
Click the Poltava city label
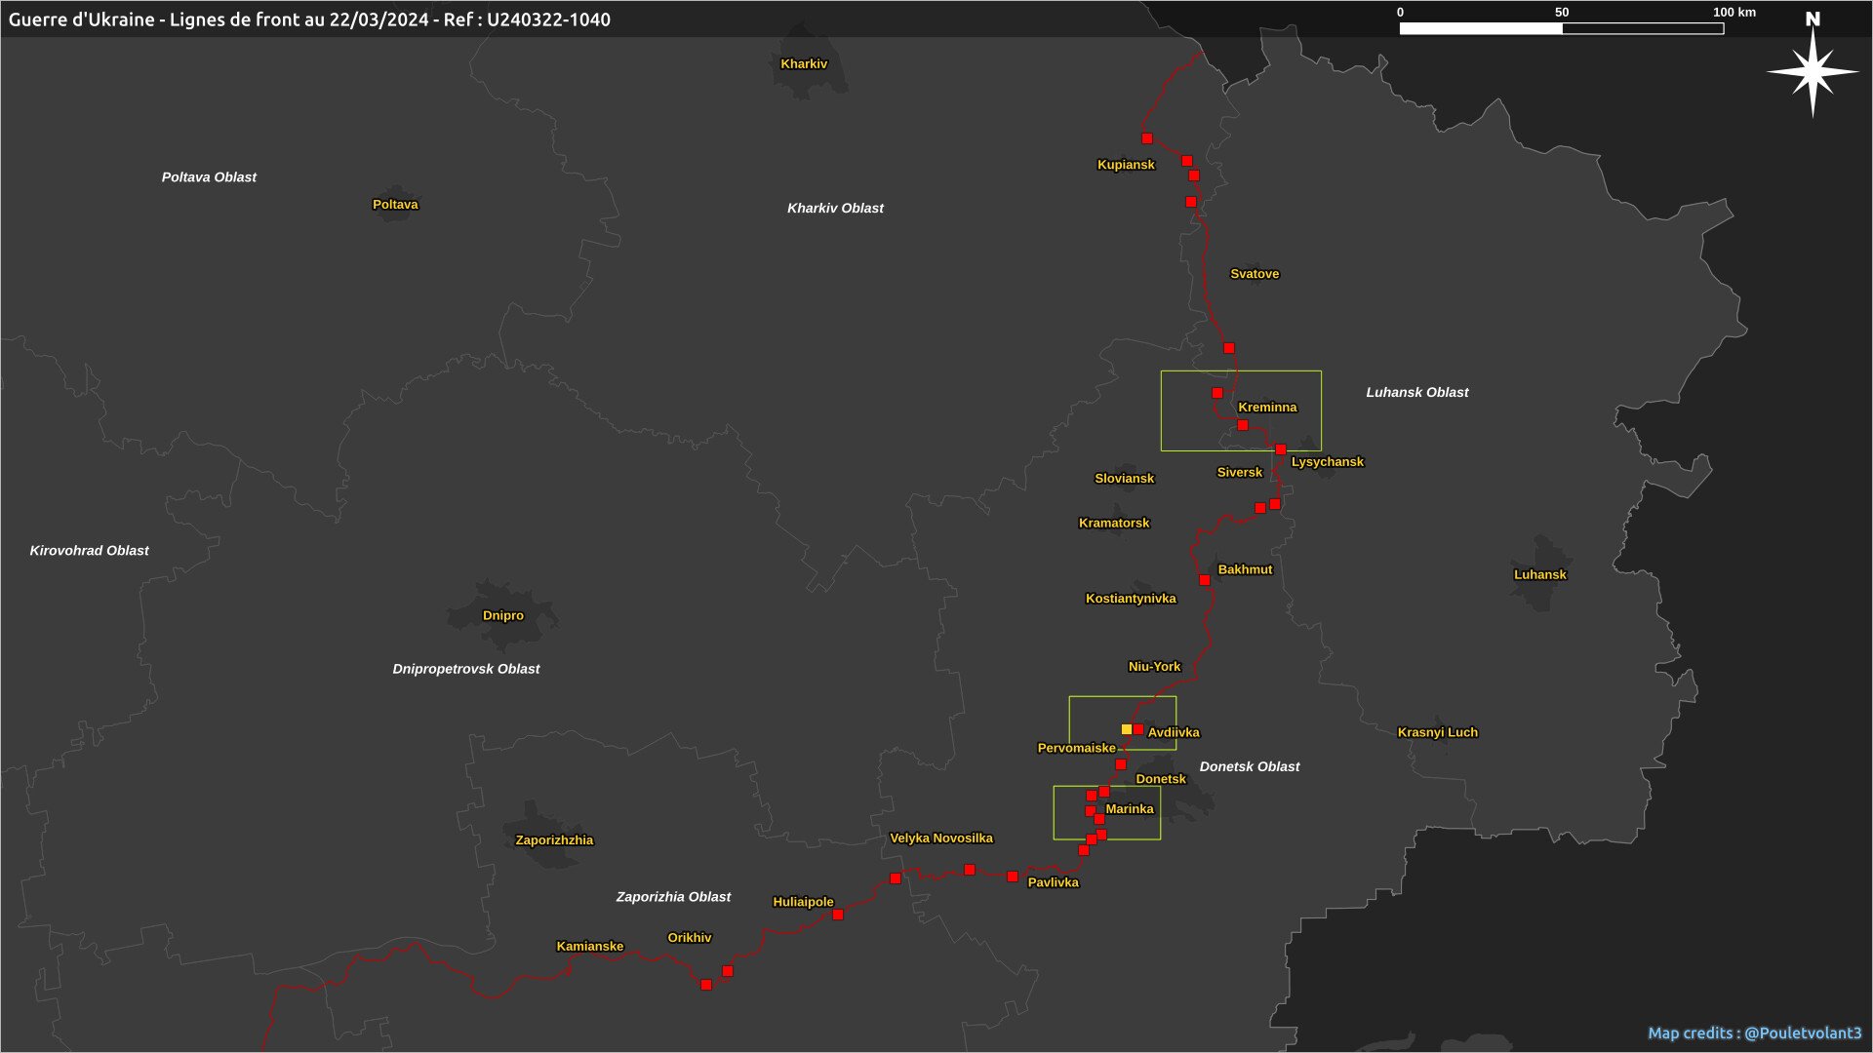(x=395, y=205)
